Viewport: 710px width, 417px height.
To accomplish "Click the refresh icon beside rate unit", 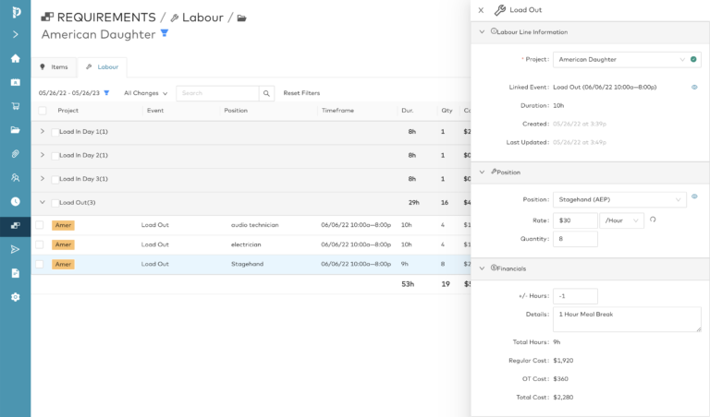I will click(x=653, y=220).
